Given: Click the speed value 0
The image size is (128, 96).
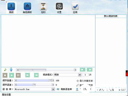Looking at the screenshot, I should [x=56, y=85].
